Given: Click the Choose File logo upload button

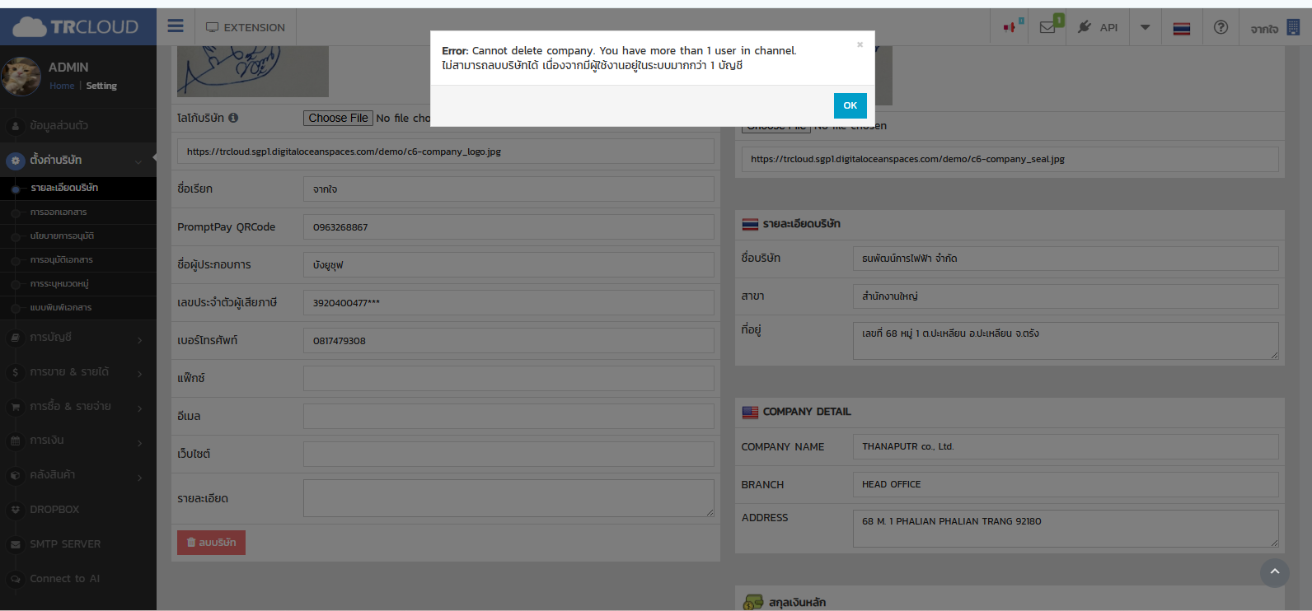Looking at the screenshot, I should [x=338, y=119].
